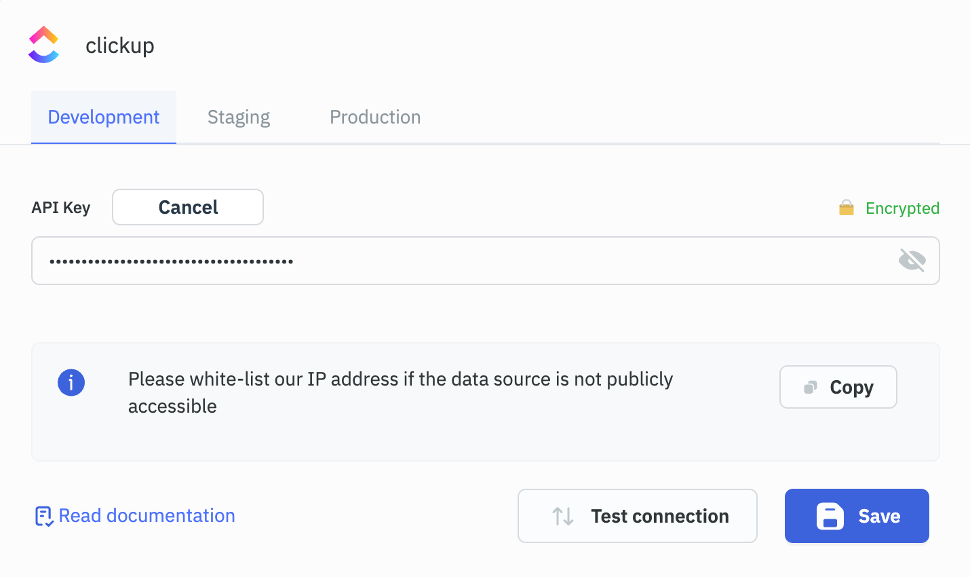Switch to the Staging tab
The image size is (970, 577).
238,117
